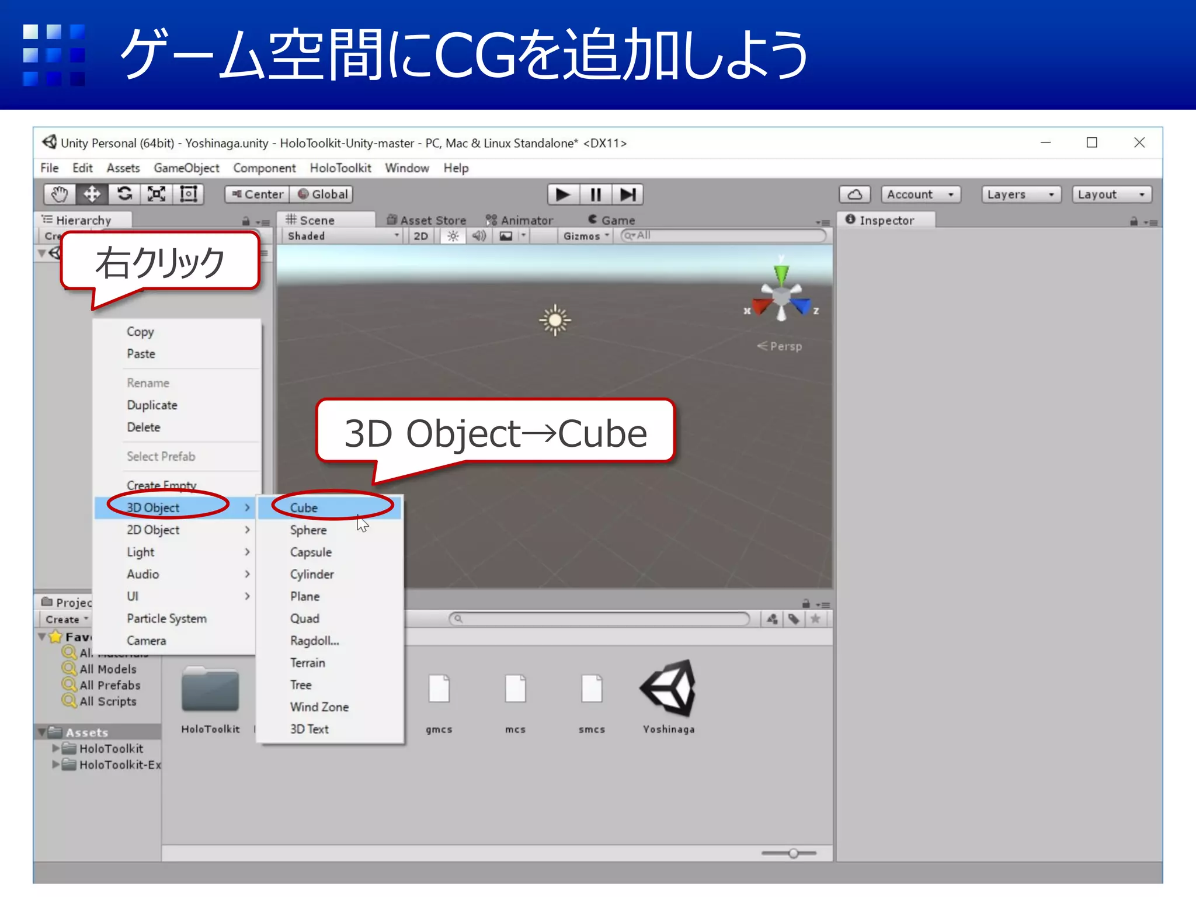
Task: Open the Gizmos dropdown
Action: click(x=586, y=236)
